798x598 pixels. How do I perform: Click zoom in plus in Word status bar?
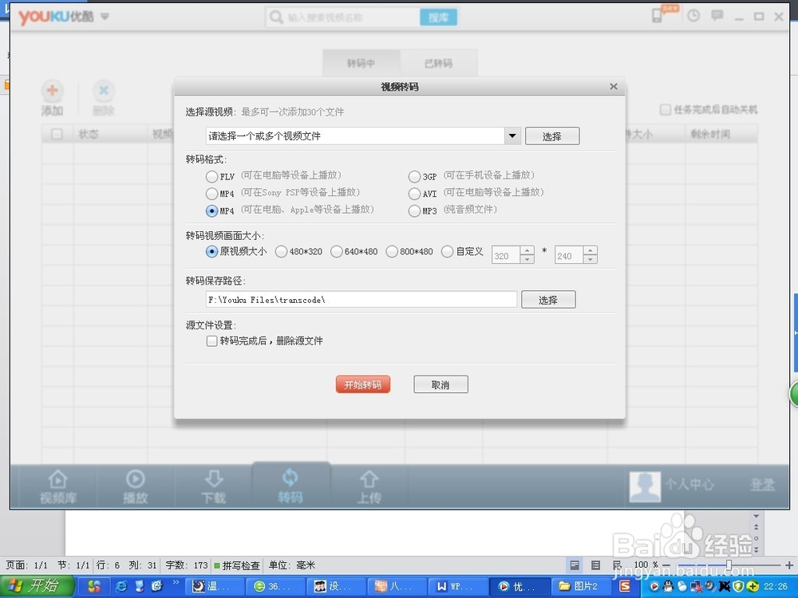(789, 565)
